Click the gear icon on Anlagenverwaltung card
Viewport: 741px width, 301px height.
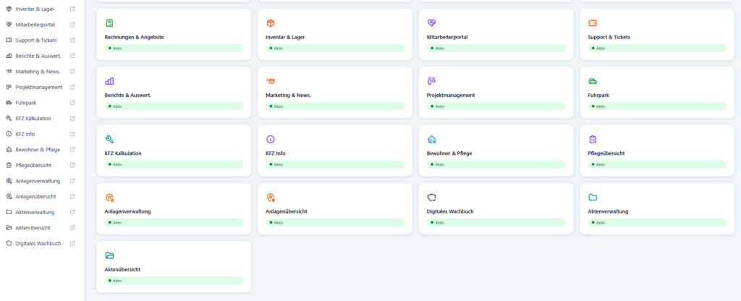click(x=109, y=198)
